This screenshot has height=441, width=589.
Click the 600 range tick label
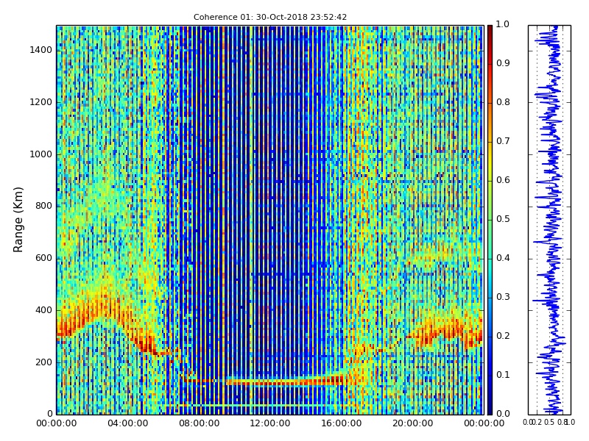pyautogui.click(x=43, y=259)
